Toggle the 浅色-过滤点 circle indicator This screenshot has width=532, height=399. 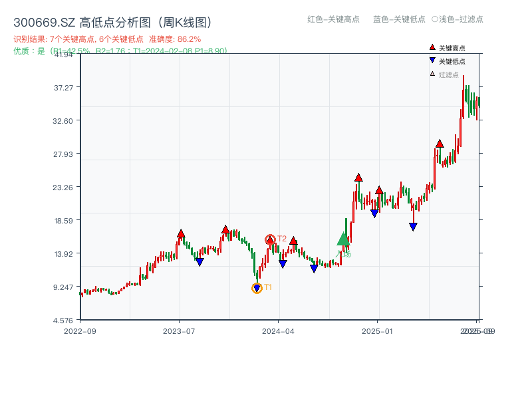click(x=434, y=19)
